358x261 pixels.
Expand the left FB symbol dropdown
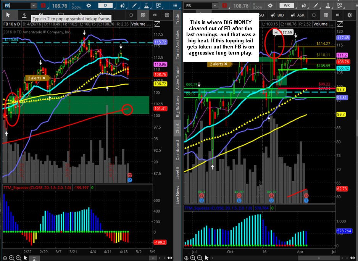pyautogui.click(x=34, y=5)
